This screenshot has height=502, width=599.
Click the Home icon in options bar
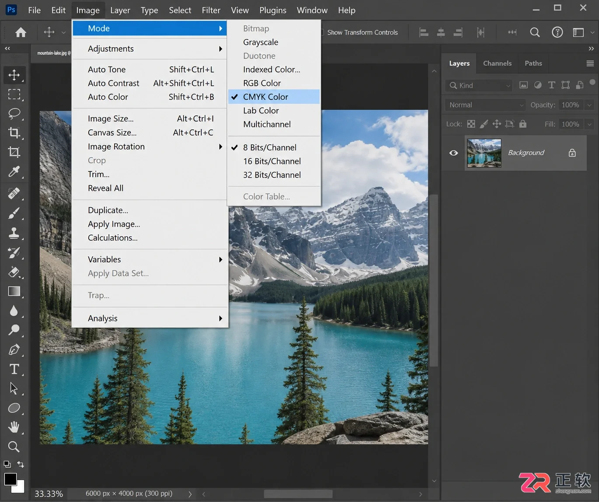pos(21,32)
